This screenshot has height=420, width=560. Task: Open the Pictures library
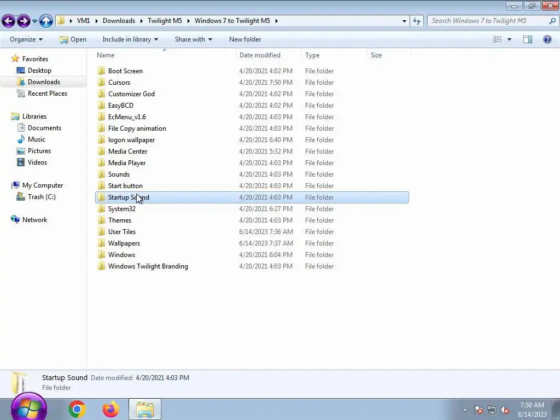39,151
